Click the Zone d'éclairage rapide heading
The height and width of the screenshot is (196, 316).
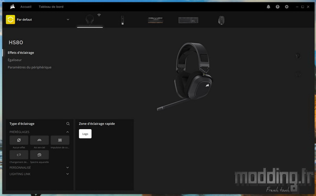coord(97,124)
